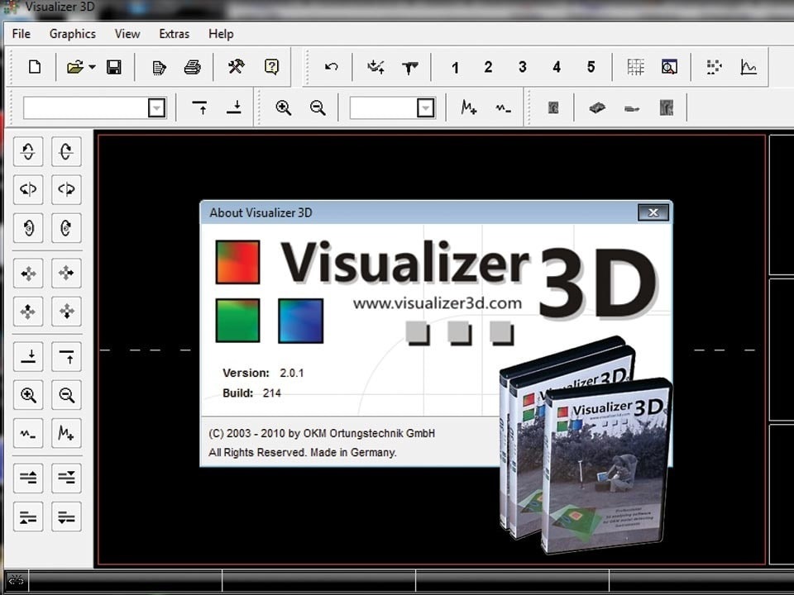Click the Zoom out magnifier in left panel
This screenshot has height=595, width=794.
(66, 395)
